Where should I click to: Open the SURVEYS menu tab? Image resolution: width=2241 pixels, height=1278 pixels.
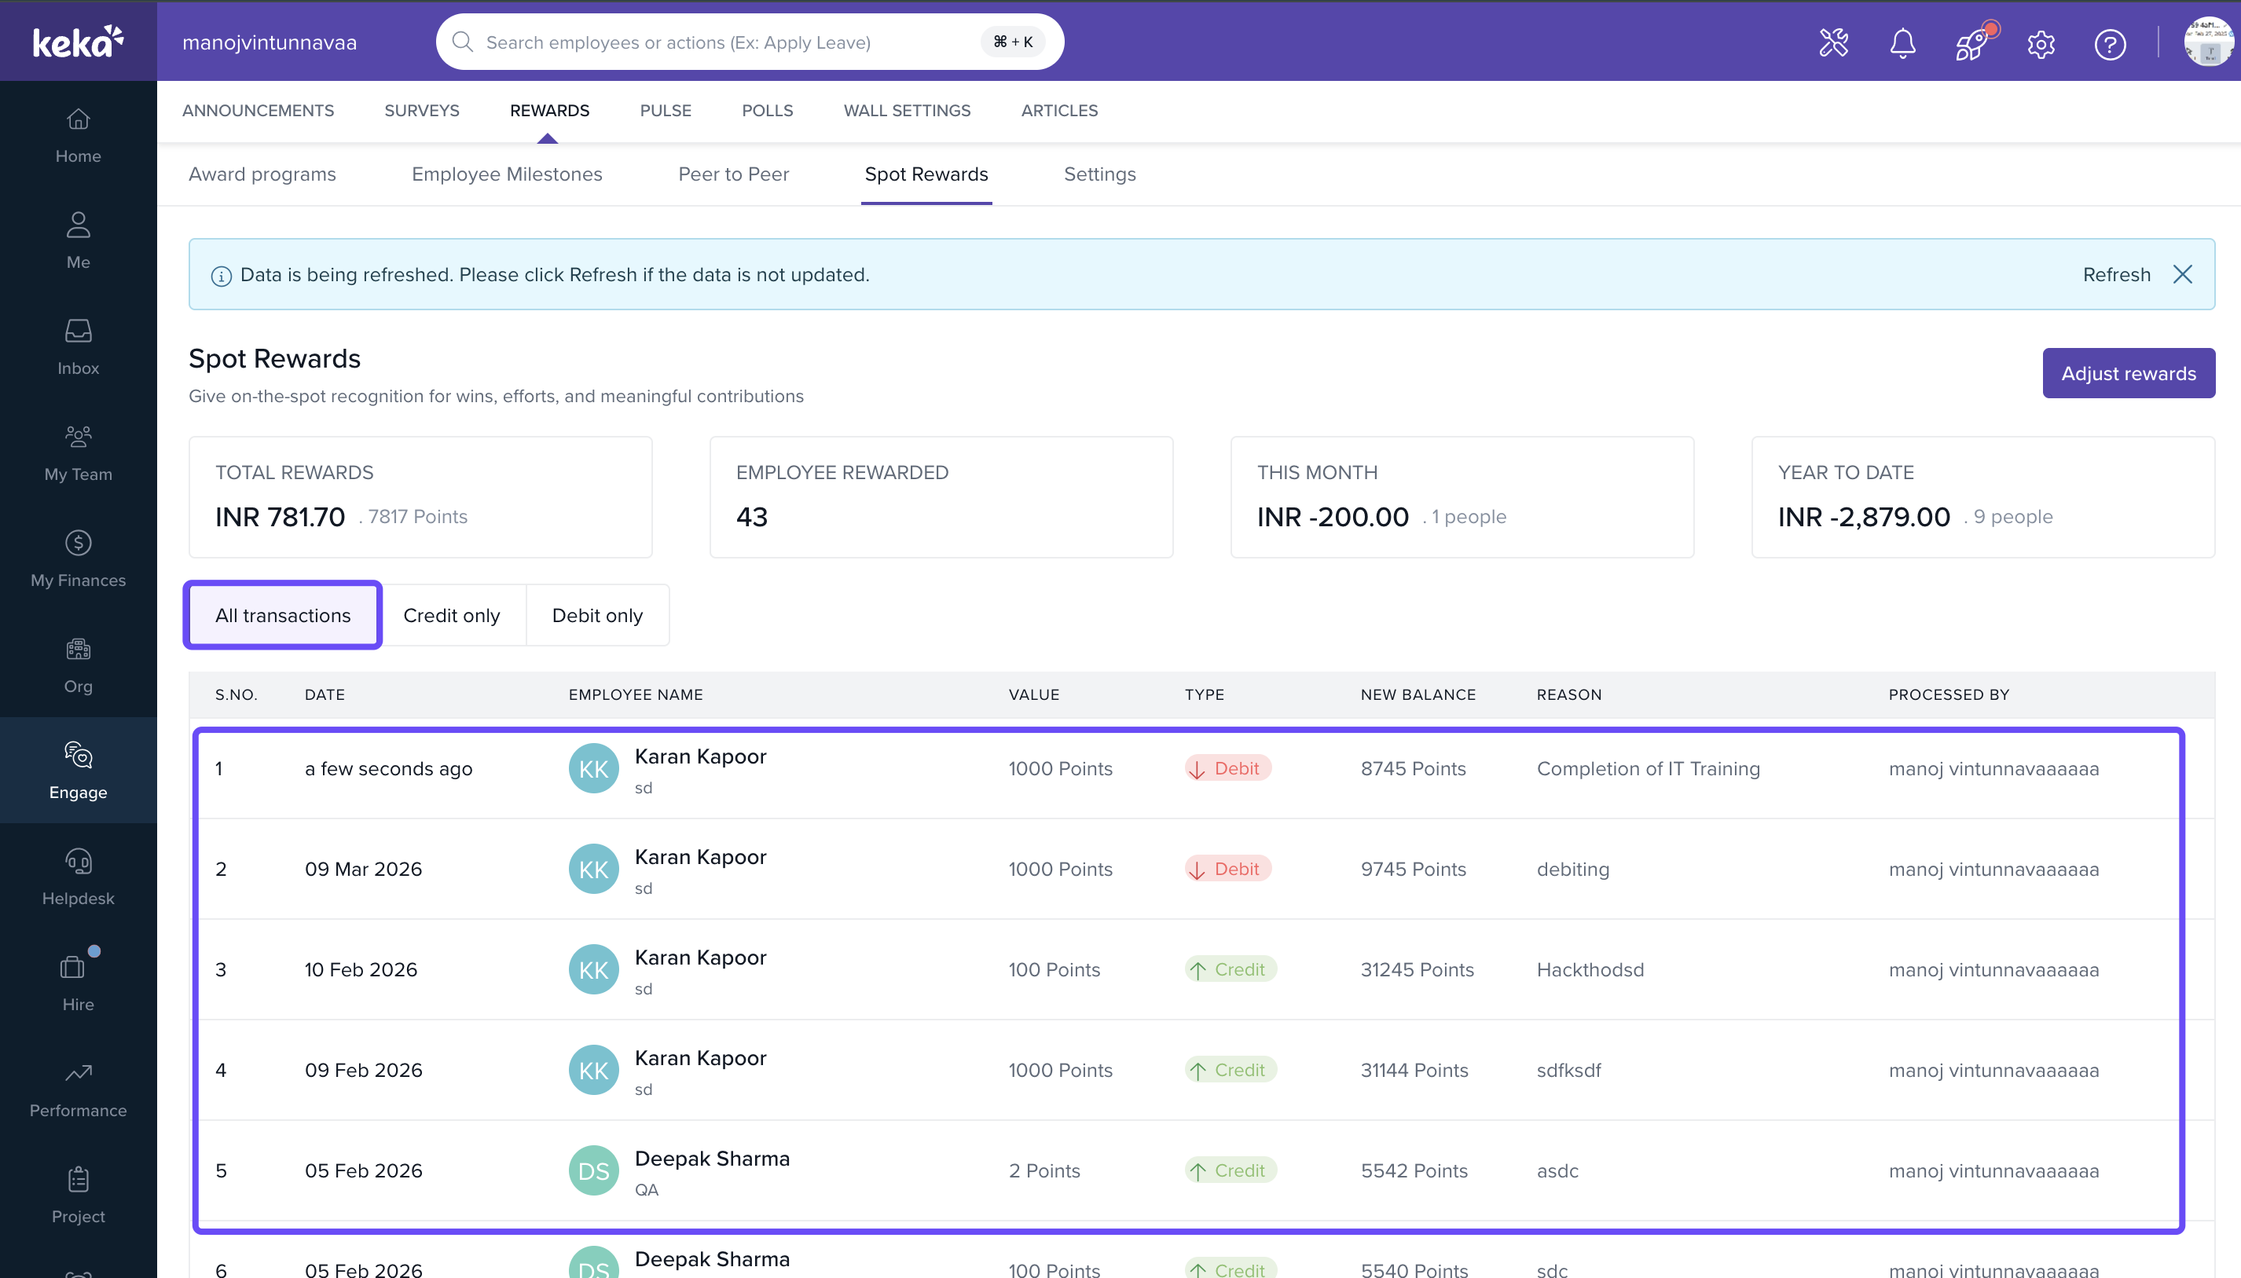421,111
